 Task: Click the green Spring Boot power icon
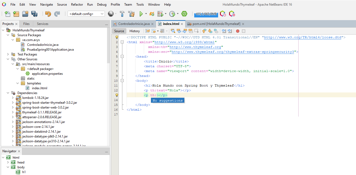click(x=184, y=14)
